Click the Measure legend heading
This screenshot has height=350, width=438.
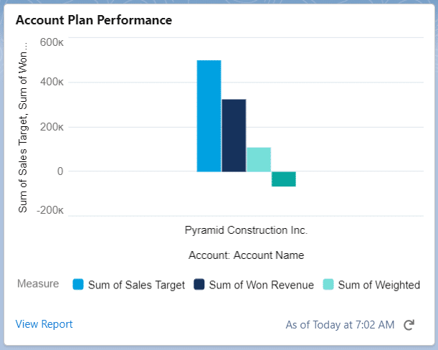[x=38, y=284]
